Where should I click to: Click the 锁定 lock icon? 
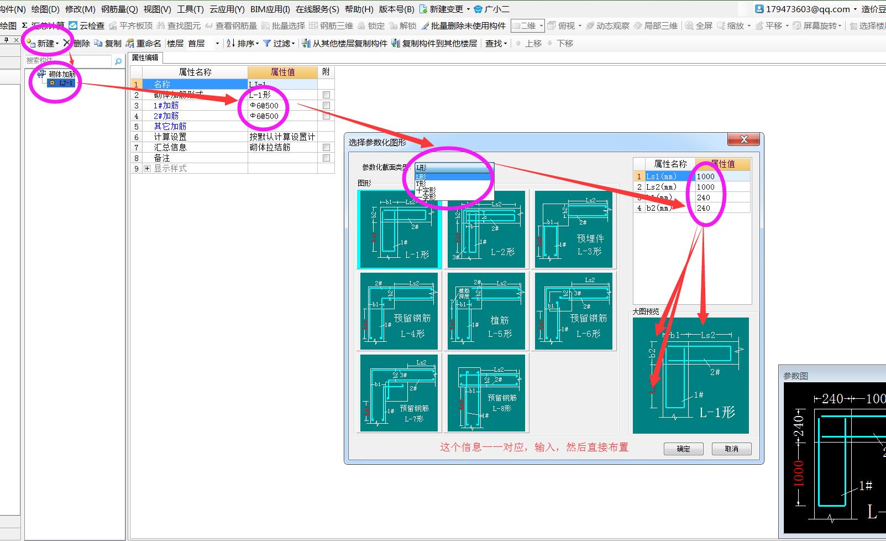(361, 25)
